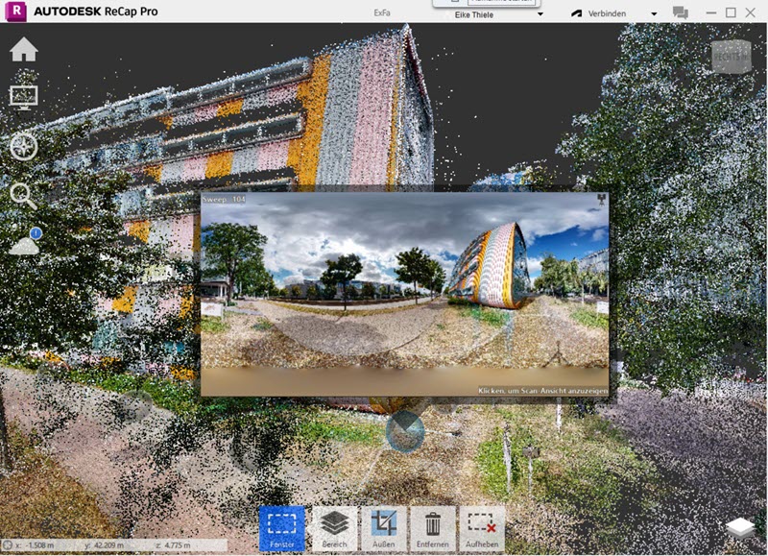Click the view cube in the top corner

coord(732,57)
